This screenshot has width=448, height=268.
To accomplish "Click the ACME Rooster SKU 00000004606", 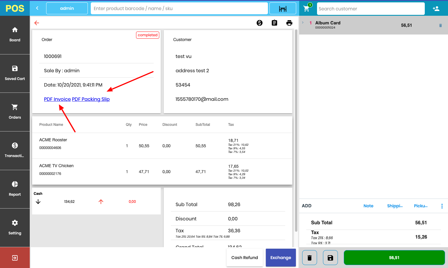I will (50, 148).
